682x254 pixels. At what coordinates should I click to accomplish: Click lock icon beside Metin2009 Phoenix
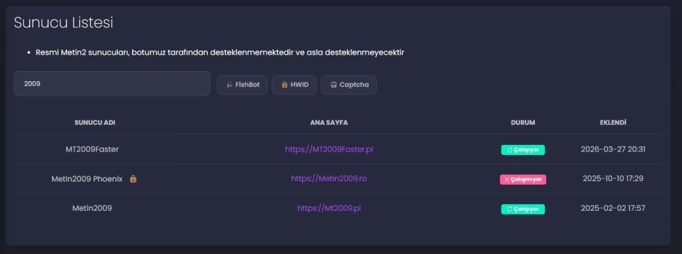click(133, 178)
